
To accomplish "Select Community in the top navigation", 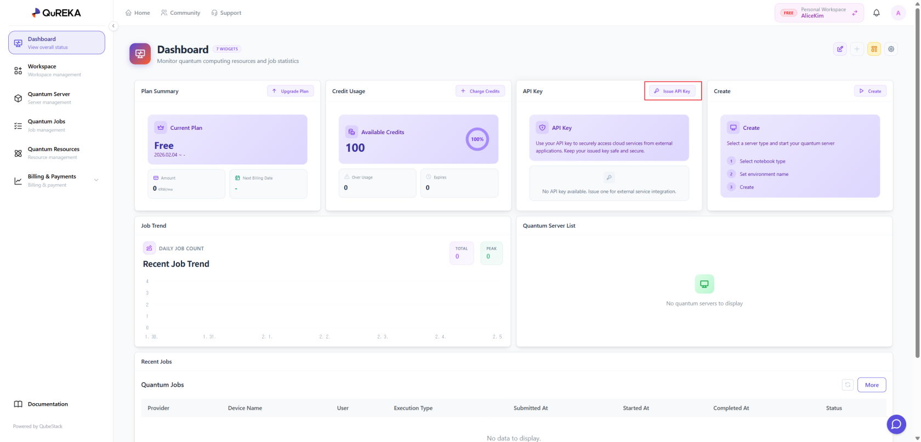I will [x=180, y=13].
